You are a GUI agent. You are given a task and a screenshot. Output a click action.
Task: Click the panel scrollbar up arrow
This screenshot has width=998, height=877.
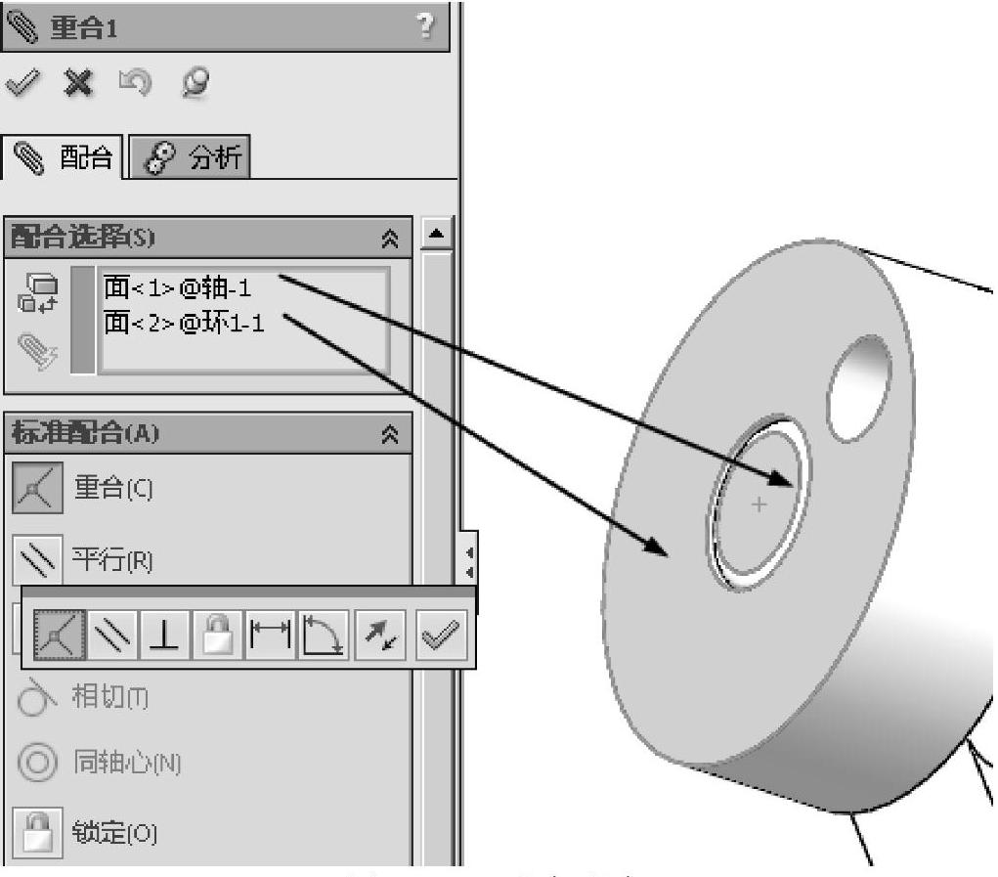pos(437,234)
